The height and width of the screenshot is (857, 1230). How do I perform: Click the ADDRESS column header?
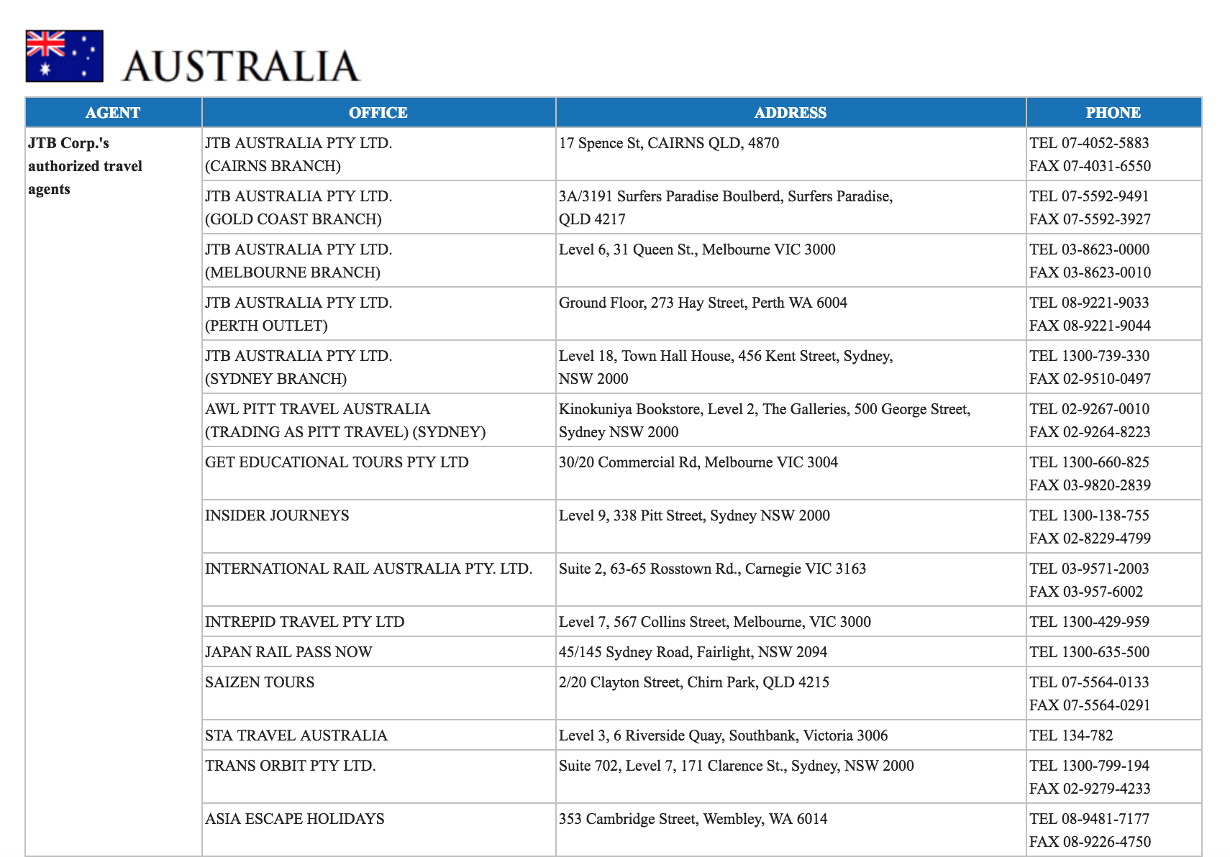(x=790, y=113)
